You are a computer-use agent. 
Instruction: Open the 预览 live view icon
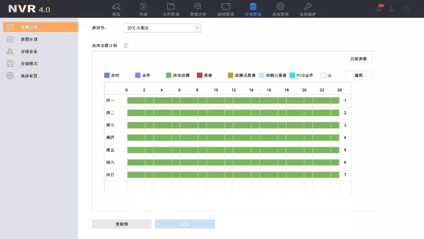(116, 7)
